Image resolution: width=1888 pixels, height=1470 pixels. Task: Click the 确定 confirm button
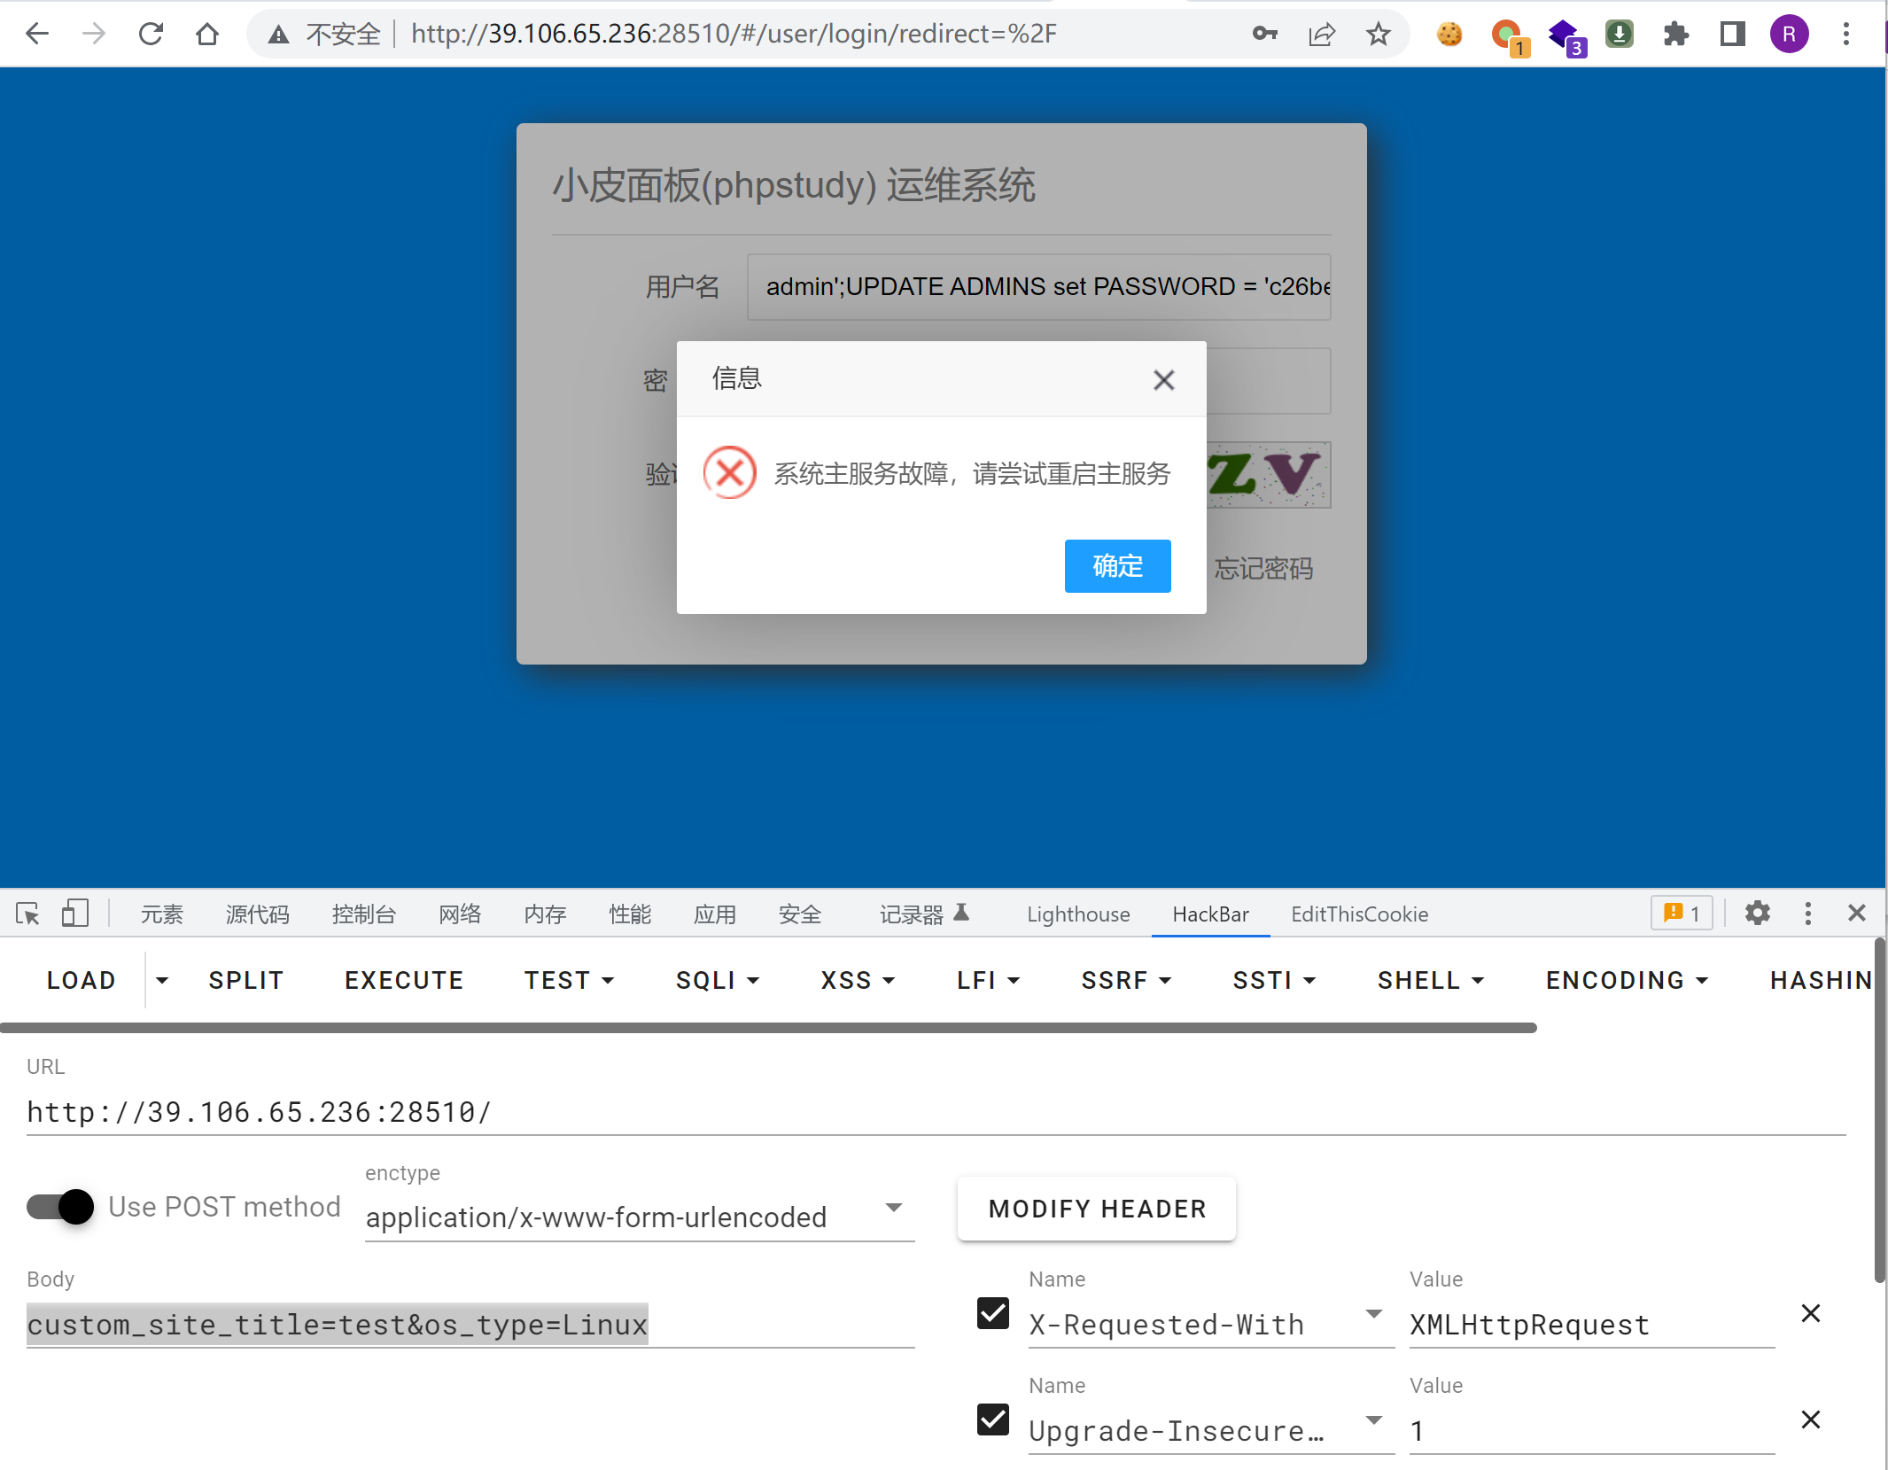(1116, 565)
